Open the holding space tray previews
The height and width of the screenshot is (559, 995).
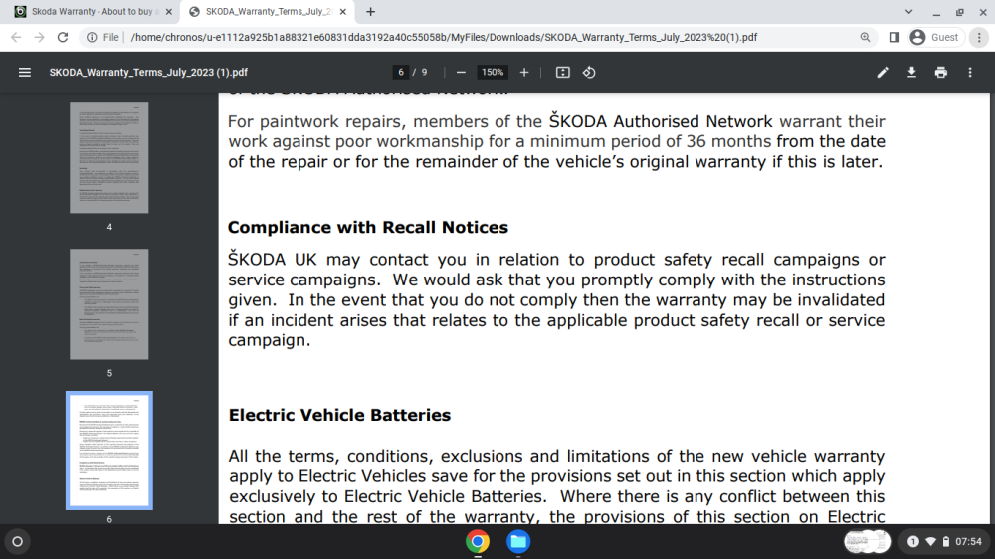[x=867, y=542]
